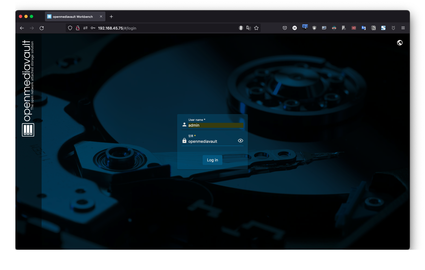The image size is (425, 270).
Task: Click the browser forward arrow
Action: click(32, 28)
